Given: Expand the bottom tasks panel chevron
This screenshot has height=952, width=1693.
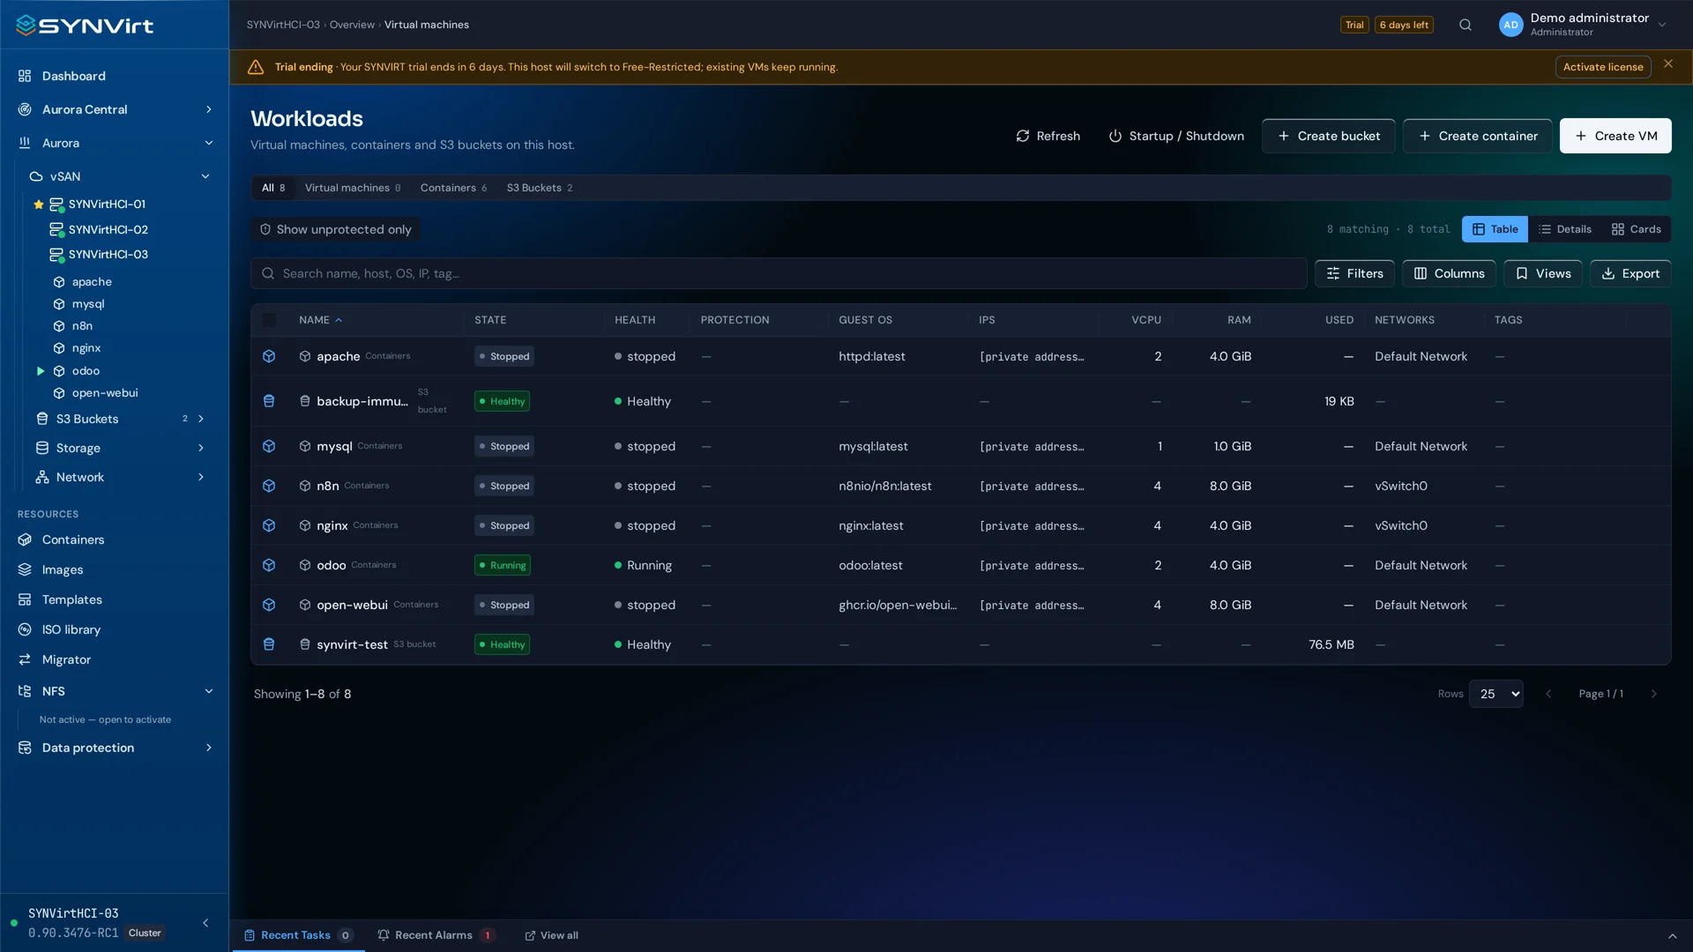Looking at the screenshot, I should (x=1672, y=936).
